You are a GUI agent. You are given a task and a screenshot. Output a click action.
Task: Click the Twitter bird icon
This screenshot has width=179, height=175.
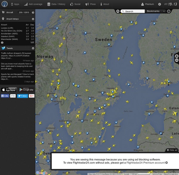point(3,48)
